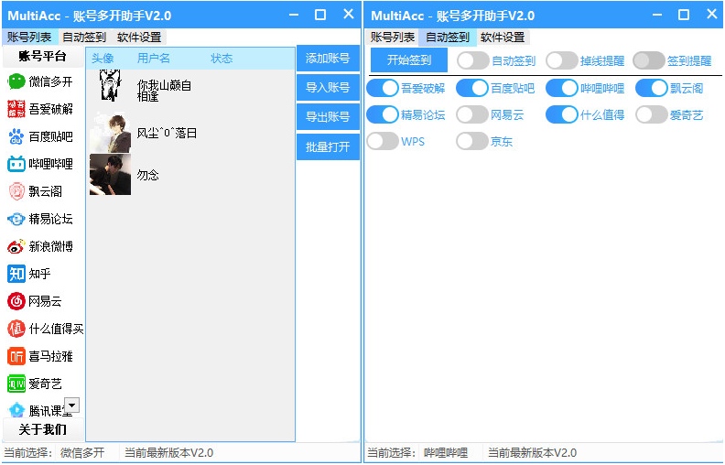Select the 哔哩哔哩 TV icon in sidebar
725x465 pixels.
[x=16, y=164]
